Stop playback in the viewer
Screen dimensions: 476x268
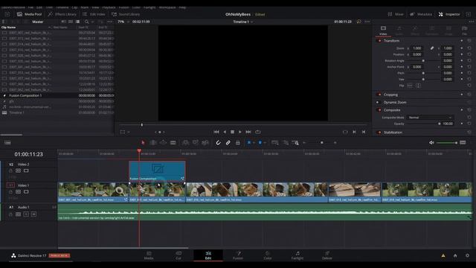[x=232, y=132]
